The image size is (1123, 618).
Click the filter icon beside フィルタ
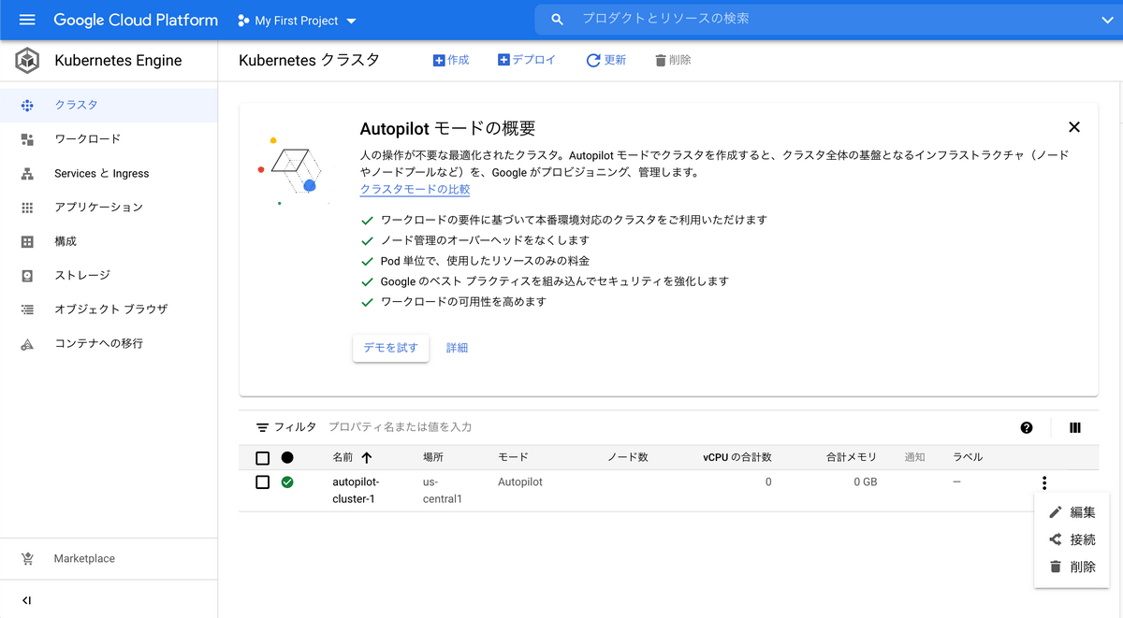coord(263,427)
